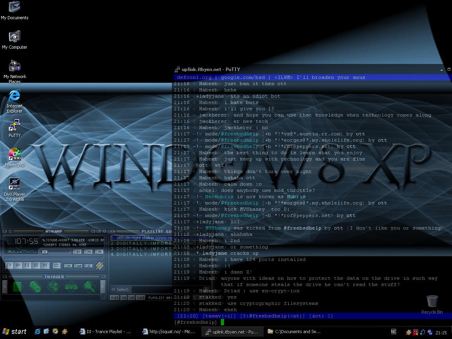Click the Winamp time display
The image size is (452, 339).
point(26,241)
